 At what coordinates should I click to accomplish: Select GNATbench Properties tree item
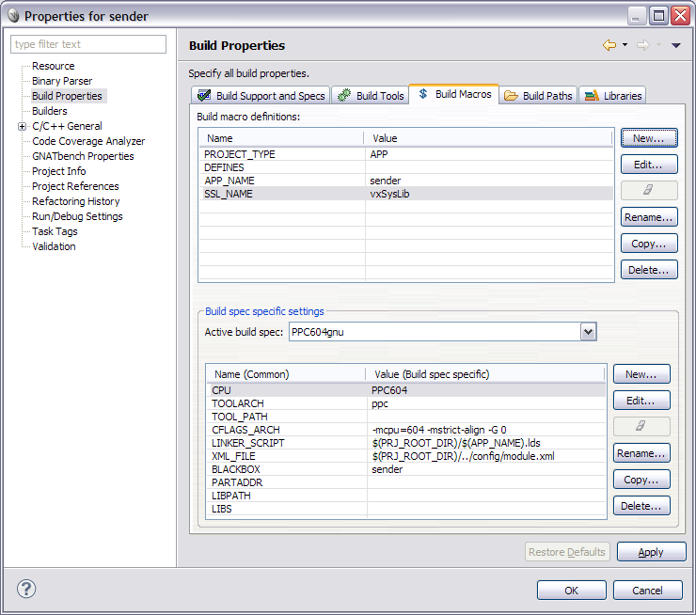83,156
